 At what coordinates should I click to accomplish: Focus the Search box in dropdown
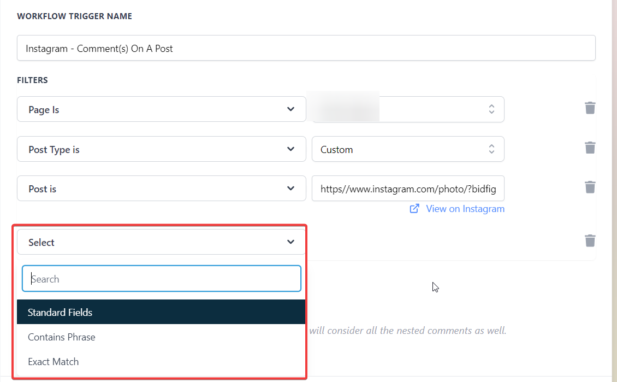(161, 279)
